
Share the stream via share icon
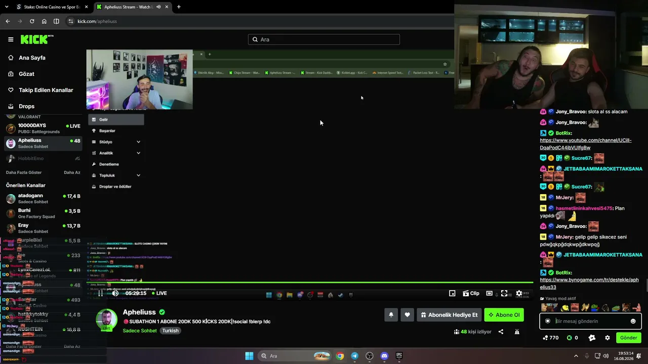501,332
